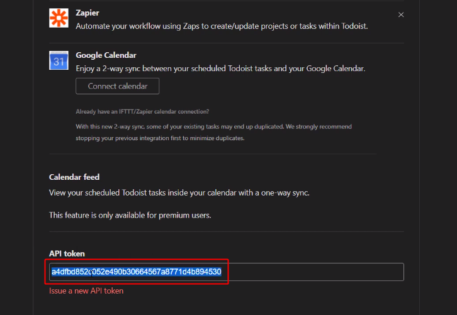Image resolution: width=457 pixels, height=315 pixels.
Task: Click the Calendar feed heading
Action: (74, 177)
